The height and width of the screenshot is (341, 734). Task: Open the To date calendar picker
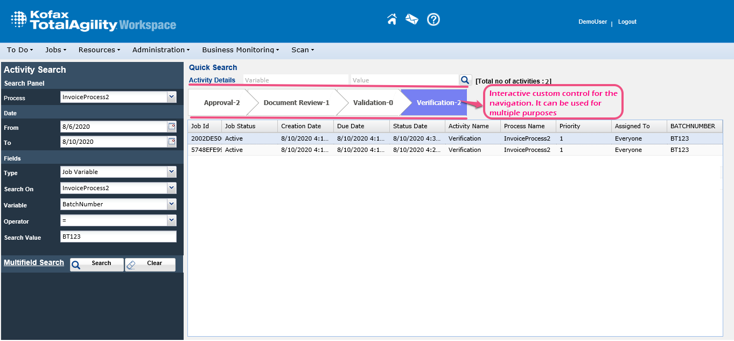[172, 142]
